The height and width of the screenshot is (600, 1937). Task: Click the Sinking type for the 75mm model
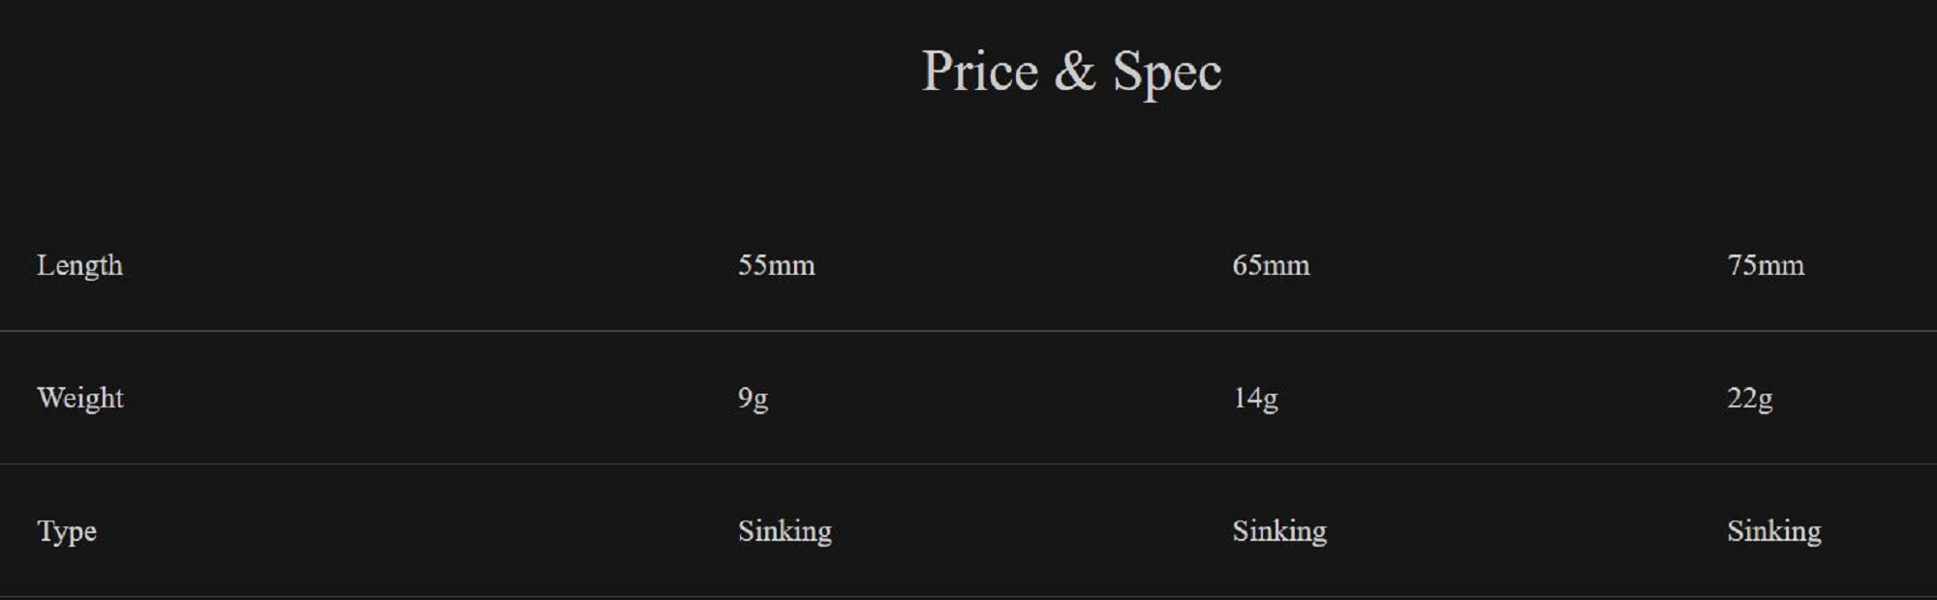(1773, 531)
